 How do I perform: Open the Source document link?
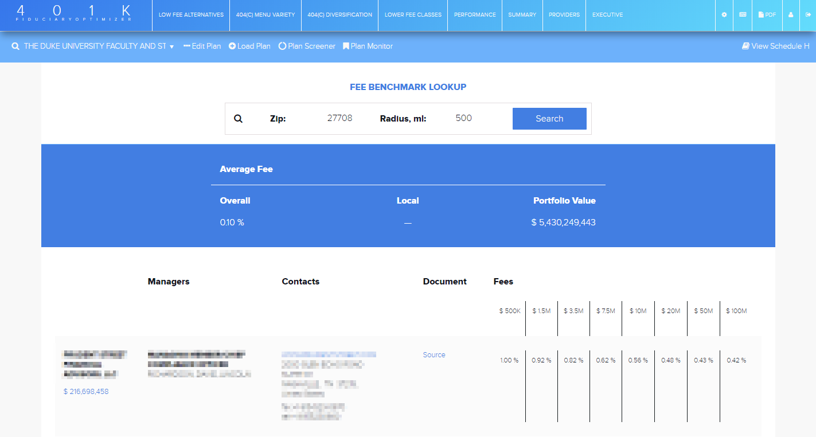(x=434, y=355)
